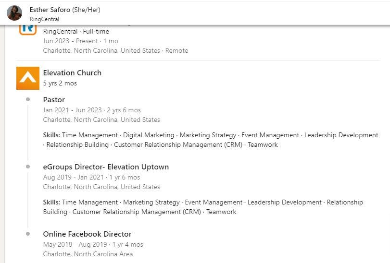Click the Charlotte, North Carolina · Remote location line

coord(115,50)
